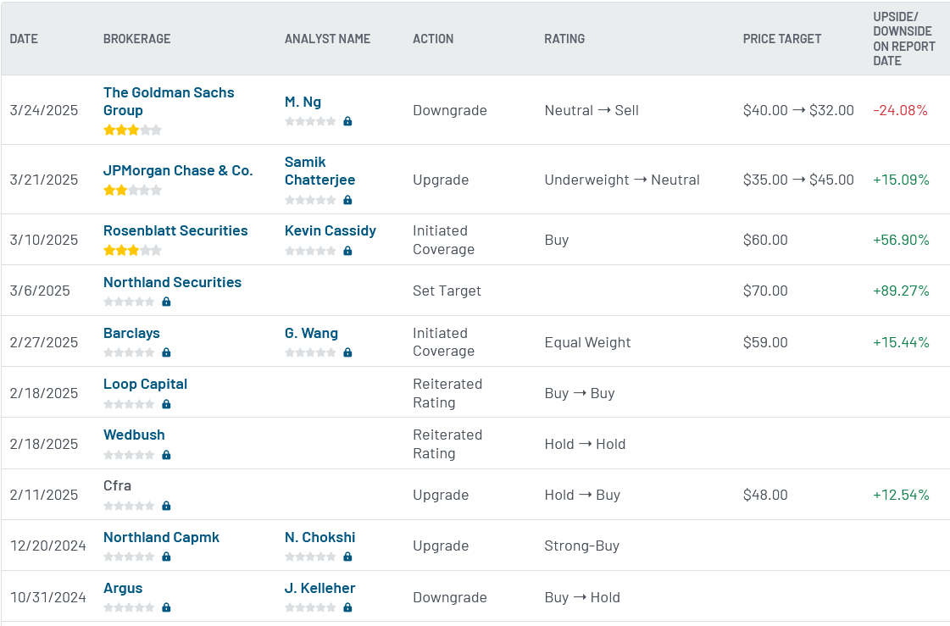The width and height of the screenshot is (950, 626).
Task: Select the $35.00 → $45.00 price target
Action: click(798, 180)
